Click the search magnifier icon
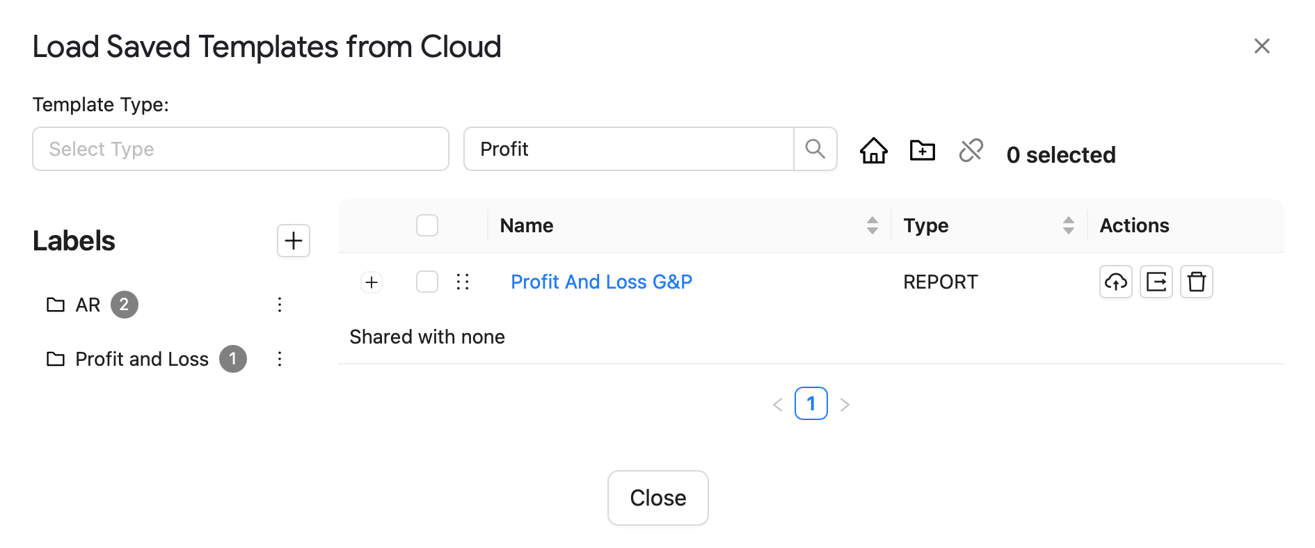This screenshot has width=1315, height=548. pos(815,149)
